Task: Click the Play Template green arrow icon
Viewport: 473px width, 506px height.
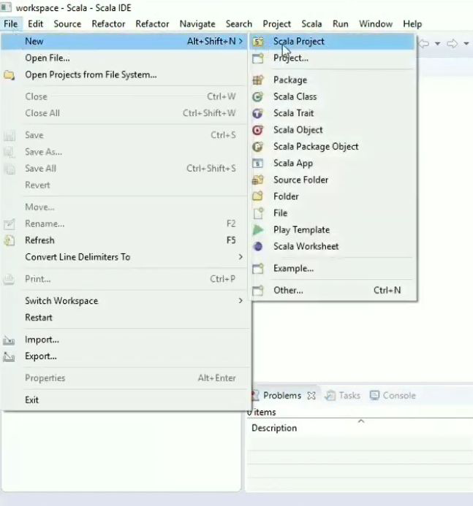Action: [x=258, y=230]
